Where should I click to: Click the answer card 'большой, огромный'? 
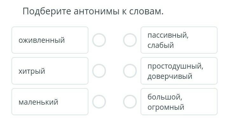click(x=179, y=102)
